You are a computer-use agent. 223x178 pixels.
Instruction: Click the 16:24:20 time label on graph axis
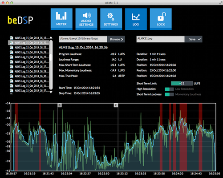point(178,174)
